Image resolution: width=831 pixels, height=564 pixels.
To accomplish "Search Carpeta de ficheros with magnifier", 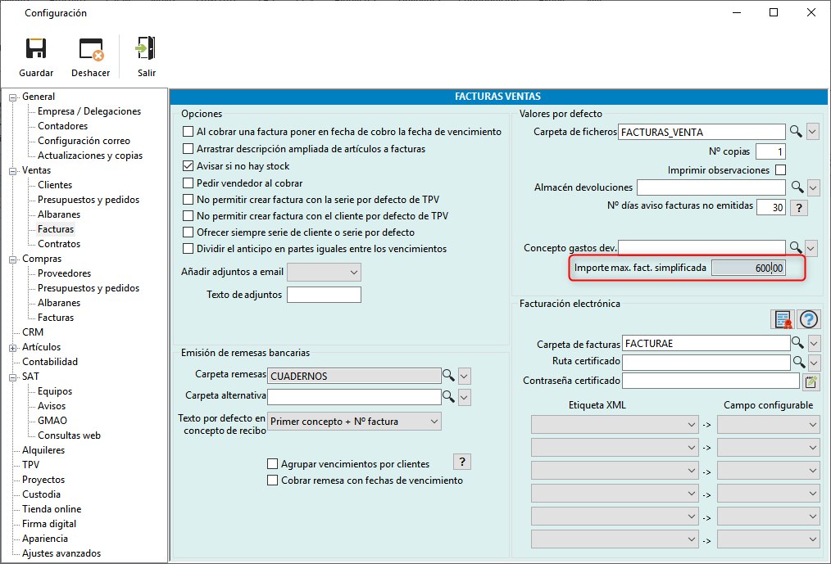I will pyautogui.click(x=796, y=131).
